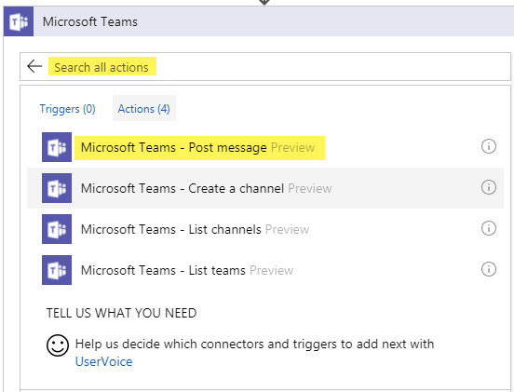Click the back arrow beside the search box

pos(34,66)
